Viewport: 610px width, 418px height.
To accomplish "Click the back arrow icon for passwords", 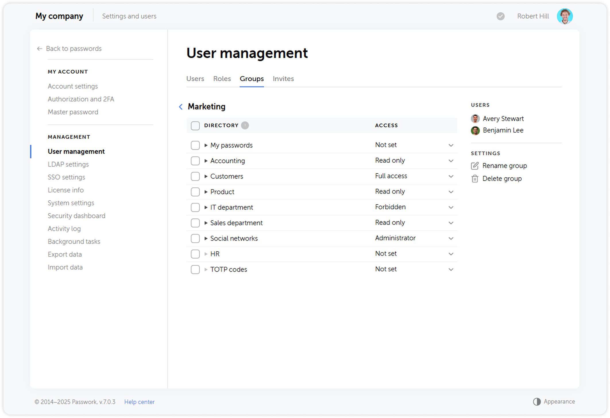I will [40, 49].
